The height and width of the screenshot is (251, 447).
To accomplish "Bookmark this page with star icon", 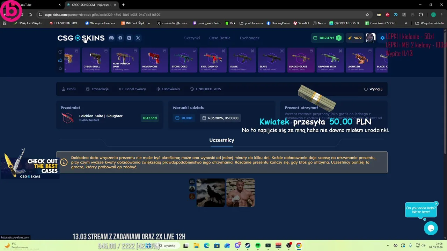I will click(x=367, y=15).
